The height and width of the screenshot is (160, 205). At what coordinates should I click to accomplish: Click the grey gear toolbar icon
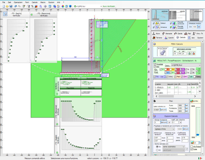pos(45,6)
